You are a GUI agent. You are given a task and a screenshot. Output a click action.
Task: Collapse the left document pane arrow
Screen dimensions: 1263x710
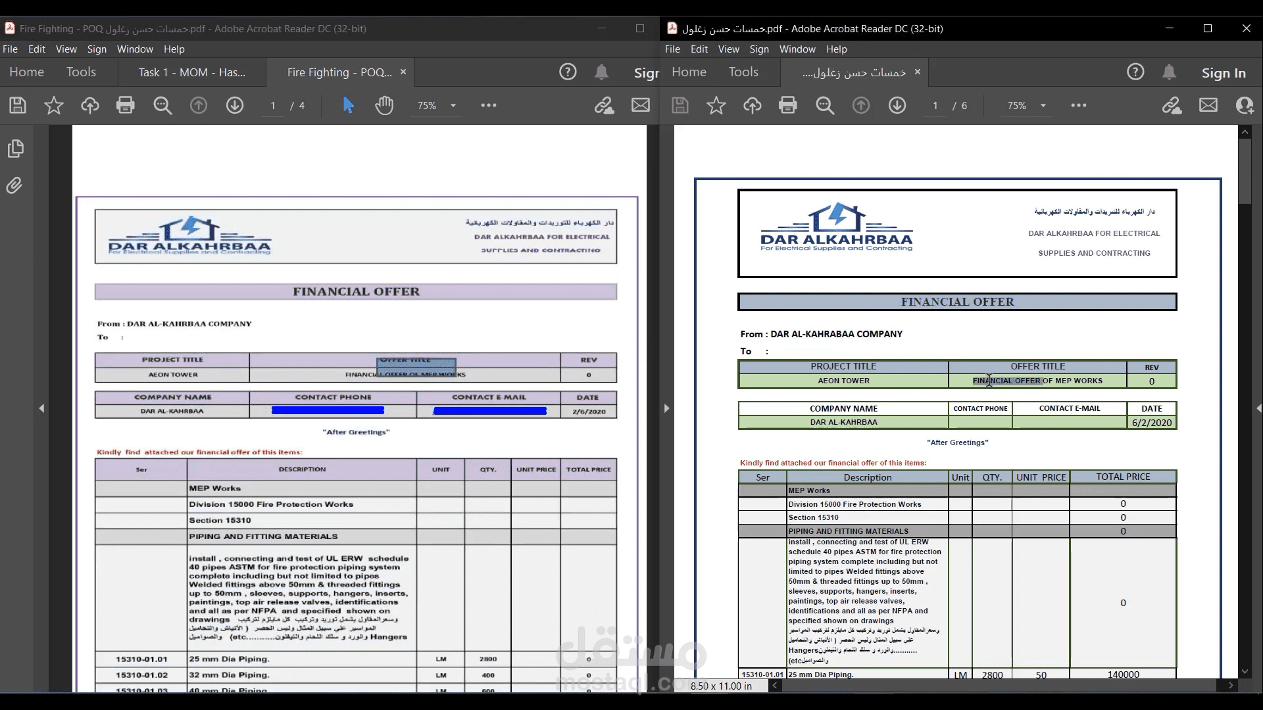pos(42,408)
